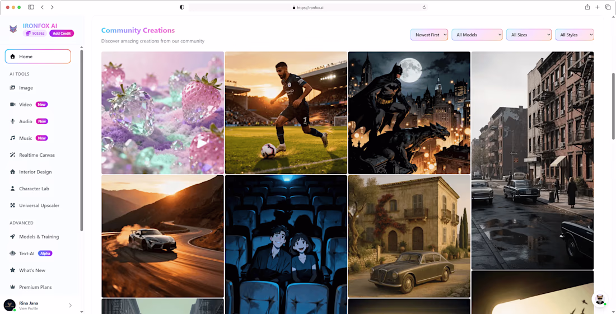Click the New badge beside Video

coord(41,105)
